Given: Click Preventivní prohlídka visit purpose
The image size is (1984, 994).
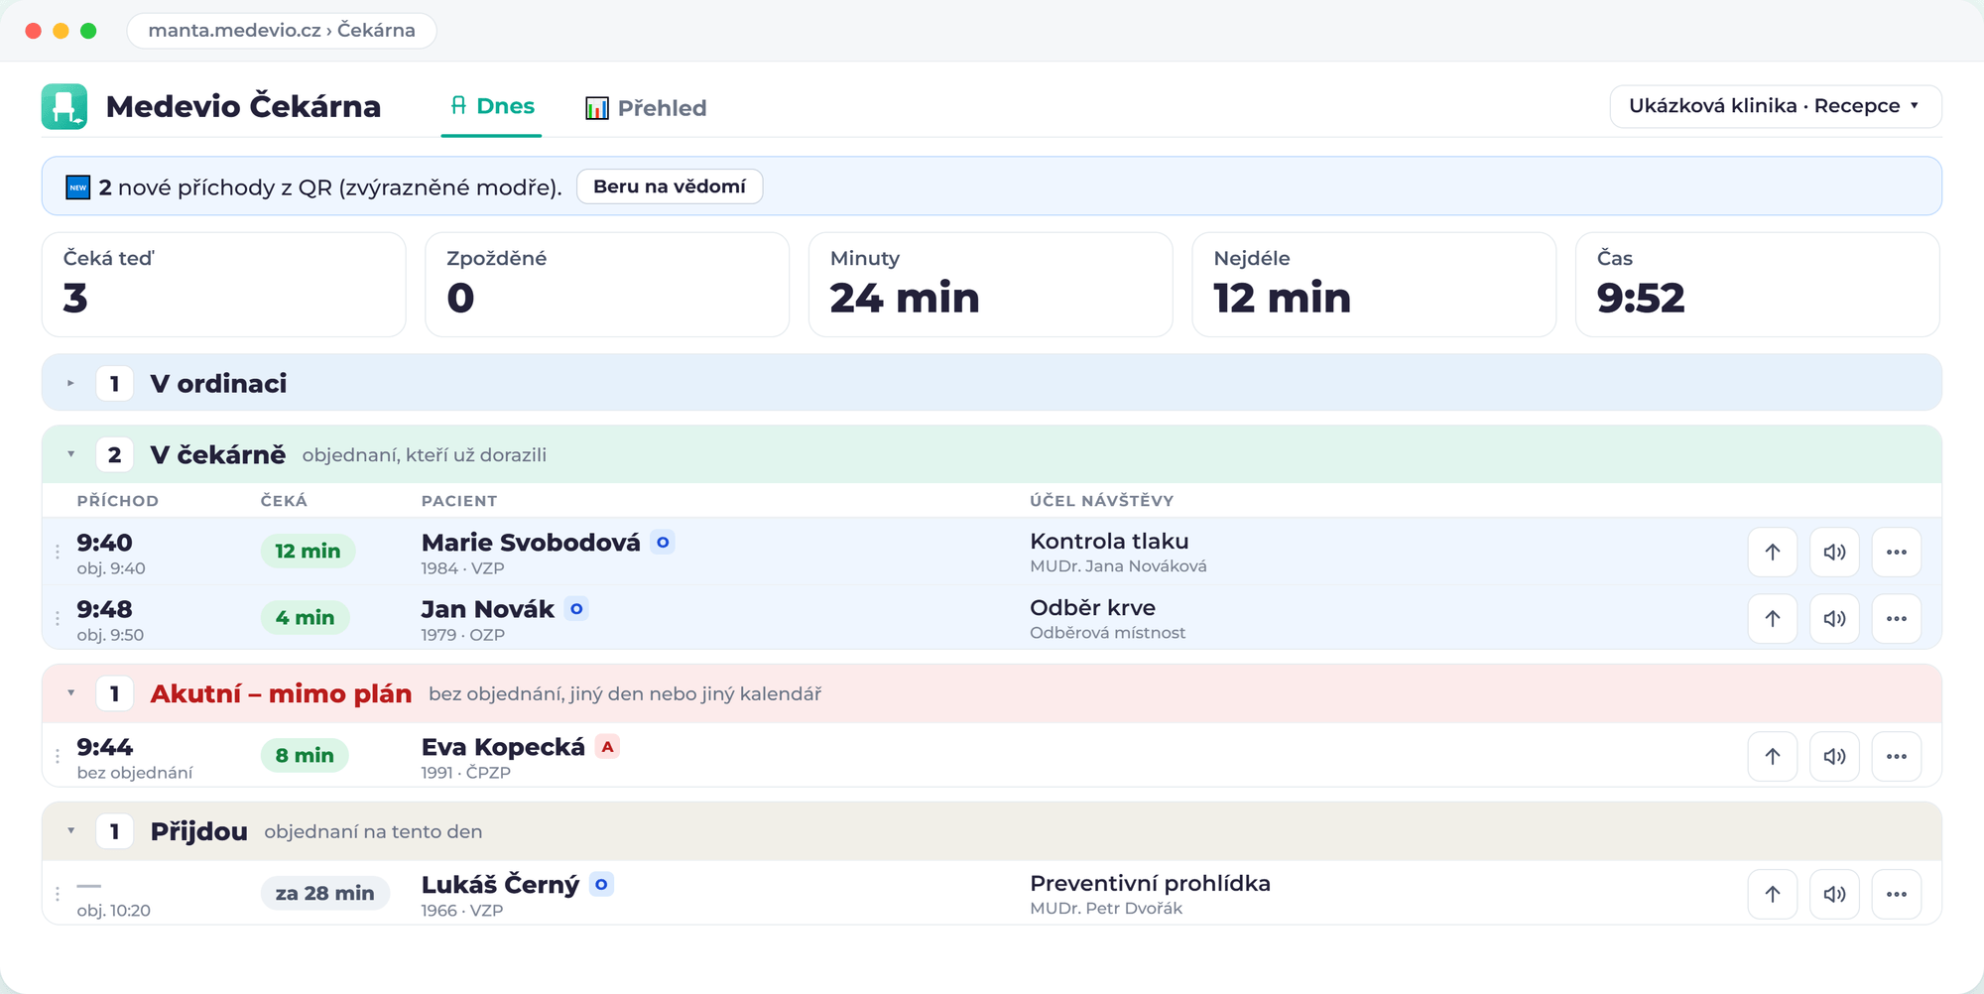Looking at the screenshot, I should coord(1150,884).
